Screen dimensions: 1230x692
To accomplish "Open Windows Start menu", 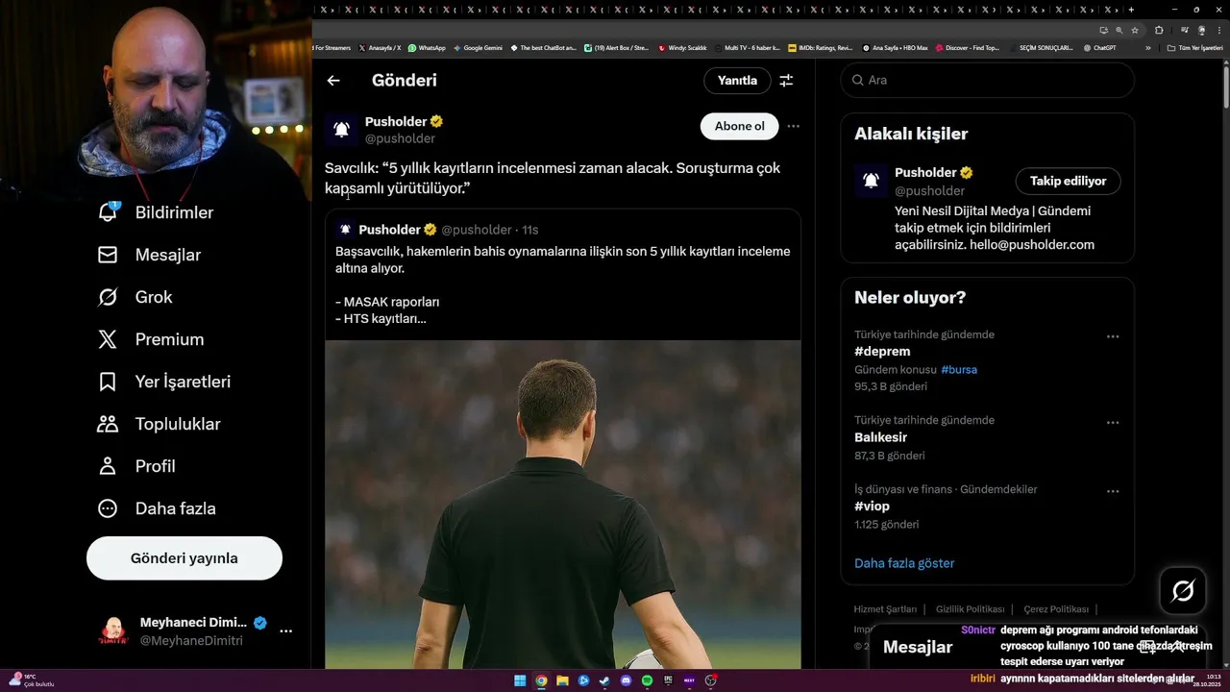I will (520, 680).
